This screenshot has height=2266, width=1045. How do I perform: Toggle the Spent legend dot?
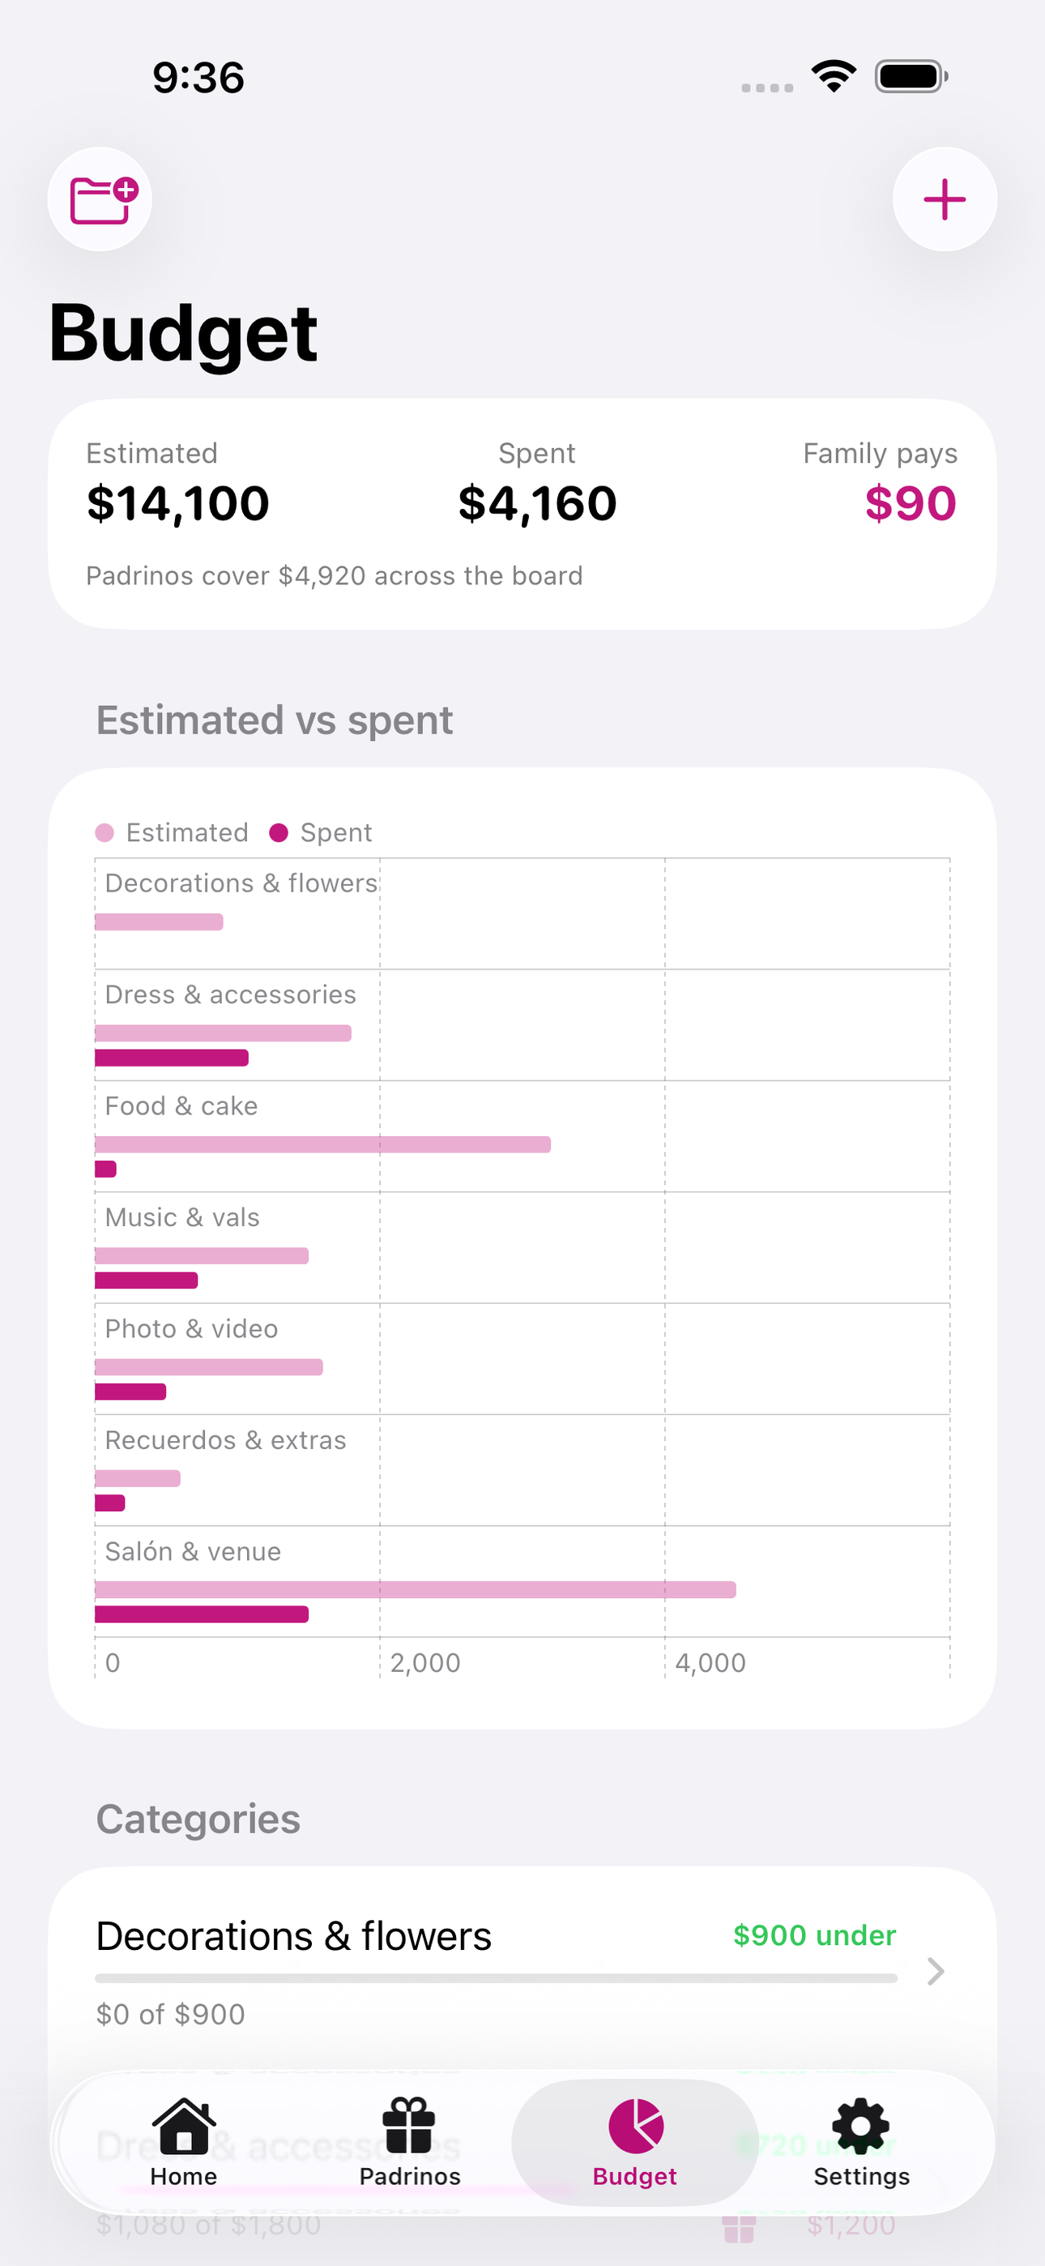point(279,833)
